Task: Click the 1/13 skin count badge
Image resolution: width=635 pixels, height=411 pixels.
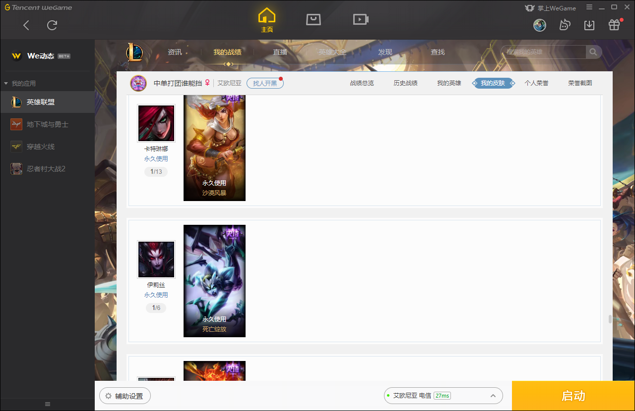Action: click(x=156, y=172)
